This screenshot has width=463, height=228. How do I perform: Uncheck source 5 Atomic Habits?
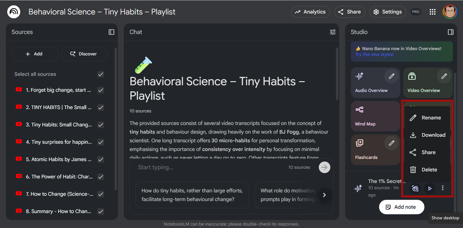point(101,159)
